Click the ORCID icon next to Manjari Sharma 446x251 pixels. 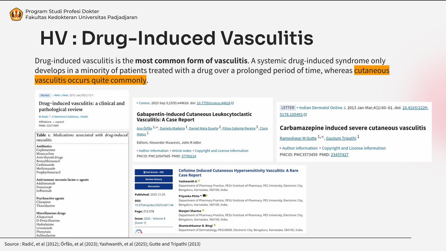(204, 210)
